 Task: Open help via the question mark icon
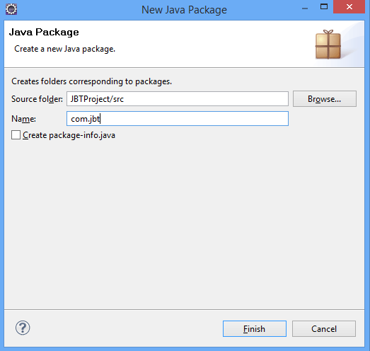[23, 328]
